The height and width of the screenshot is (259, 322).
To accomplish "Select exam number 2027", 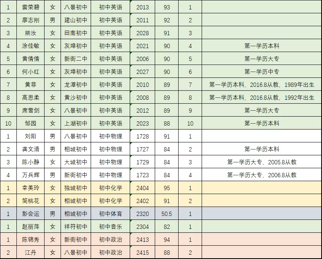I will 143,72.
